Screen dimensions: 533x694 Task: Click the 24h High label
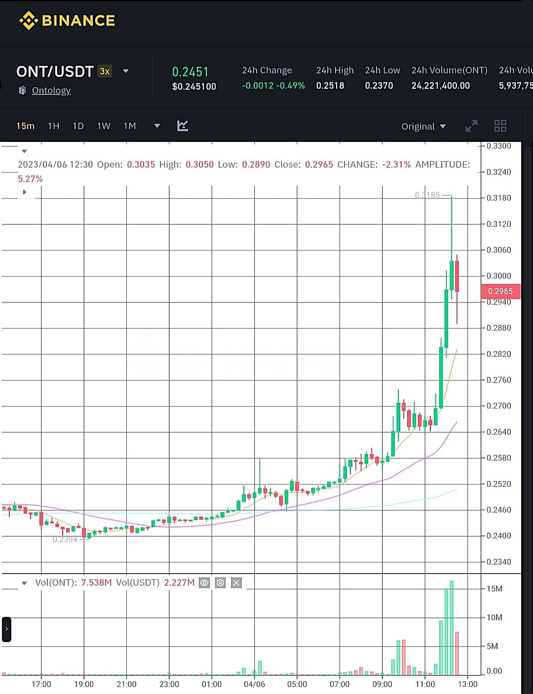[x=335, y=71]
